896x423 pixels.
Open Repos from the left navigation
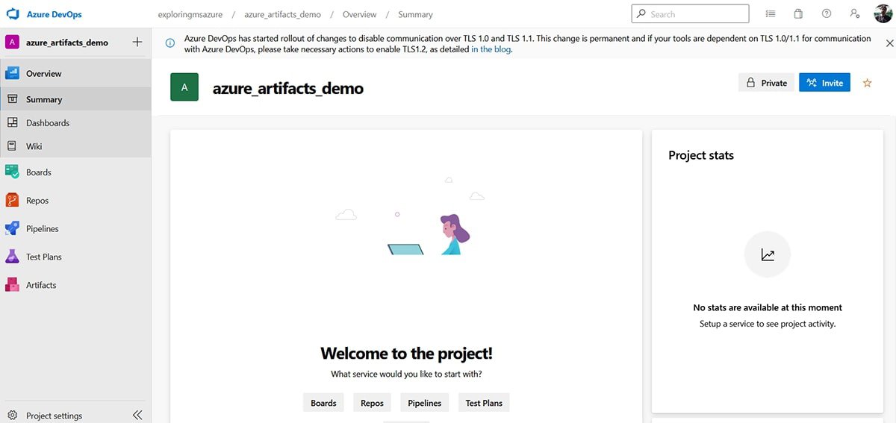37,201
